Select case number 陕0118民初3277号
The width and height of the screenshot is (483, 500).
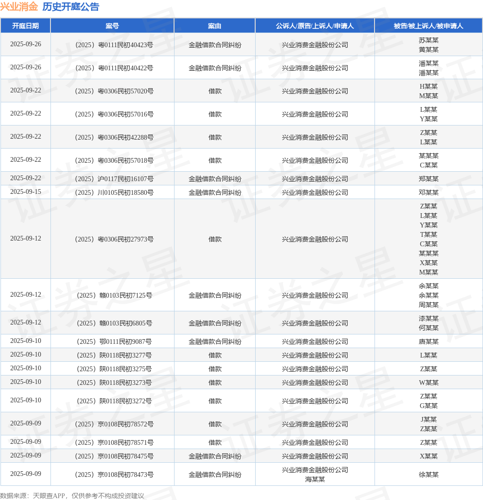(x=114, y=355)
